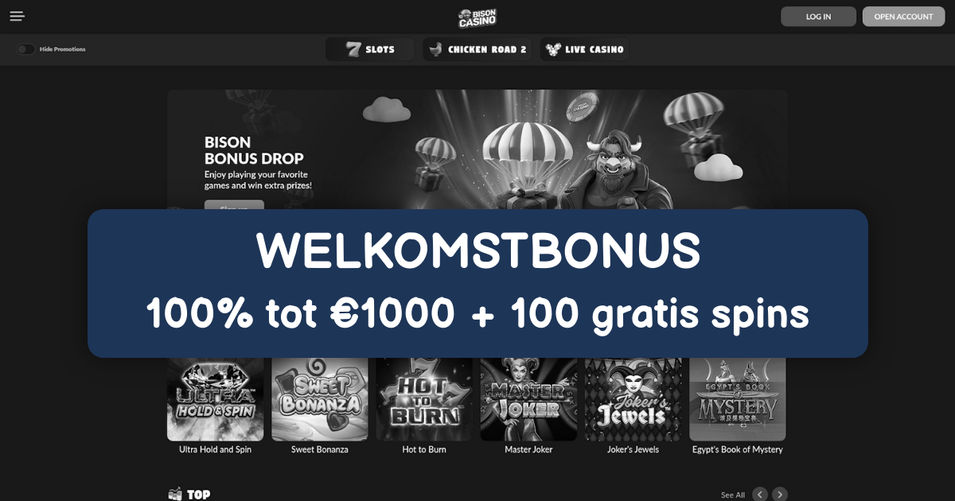The image size is (955, 501).
Task: Show next games with right arrow
Action: point(780,495)
